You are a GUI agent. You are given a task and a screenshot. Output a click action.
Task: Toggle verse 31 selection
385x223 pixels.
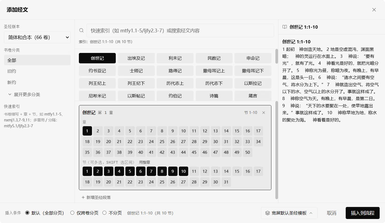pos(226,182)
